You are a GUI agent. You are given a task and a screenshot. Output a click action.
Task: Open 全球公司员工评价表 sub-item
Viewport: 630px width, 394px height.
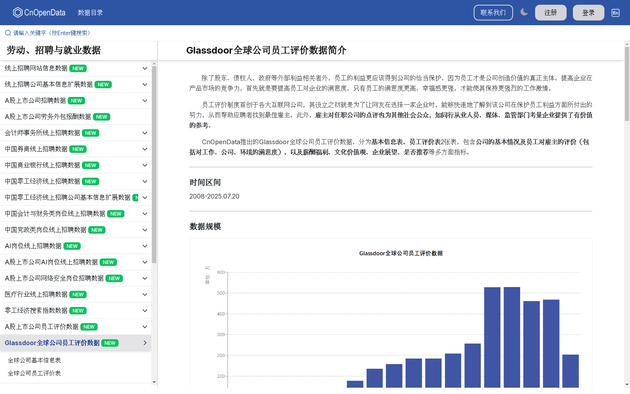coord(34,373)
